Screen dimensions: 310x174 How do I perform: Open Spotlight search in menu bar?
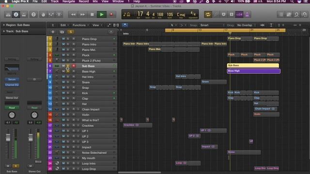[x=292, y=1]
